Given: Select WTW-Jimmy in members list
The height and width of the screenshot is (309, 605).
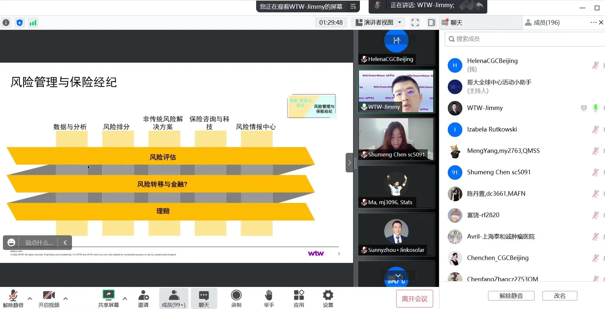Looking at the screenshot, I should (x=522, y=108).
